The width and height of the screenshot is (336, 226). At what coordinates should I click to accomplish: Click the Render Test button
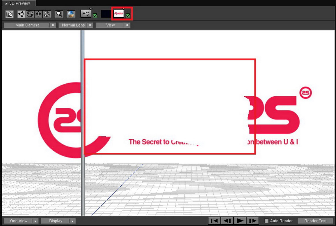coord(316,221)
